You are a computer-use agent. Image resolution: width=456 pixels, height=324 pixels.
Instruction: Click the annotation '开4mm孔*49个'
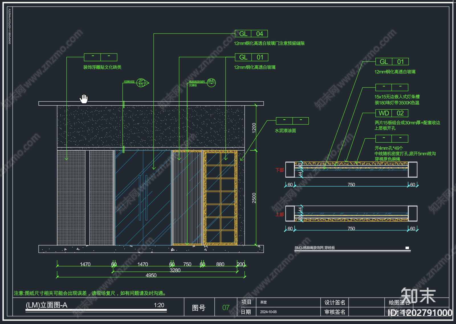pos(389,148)
